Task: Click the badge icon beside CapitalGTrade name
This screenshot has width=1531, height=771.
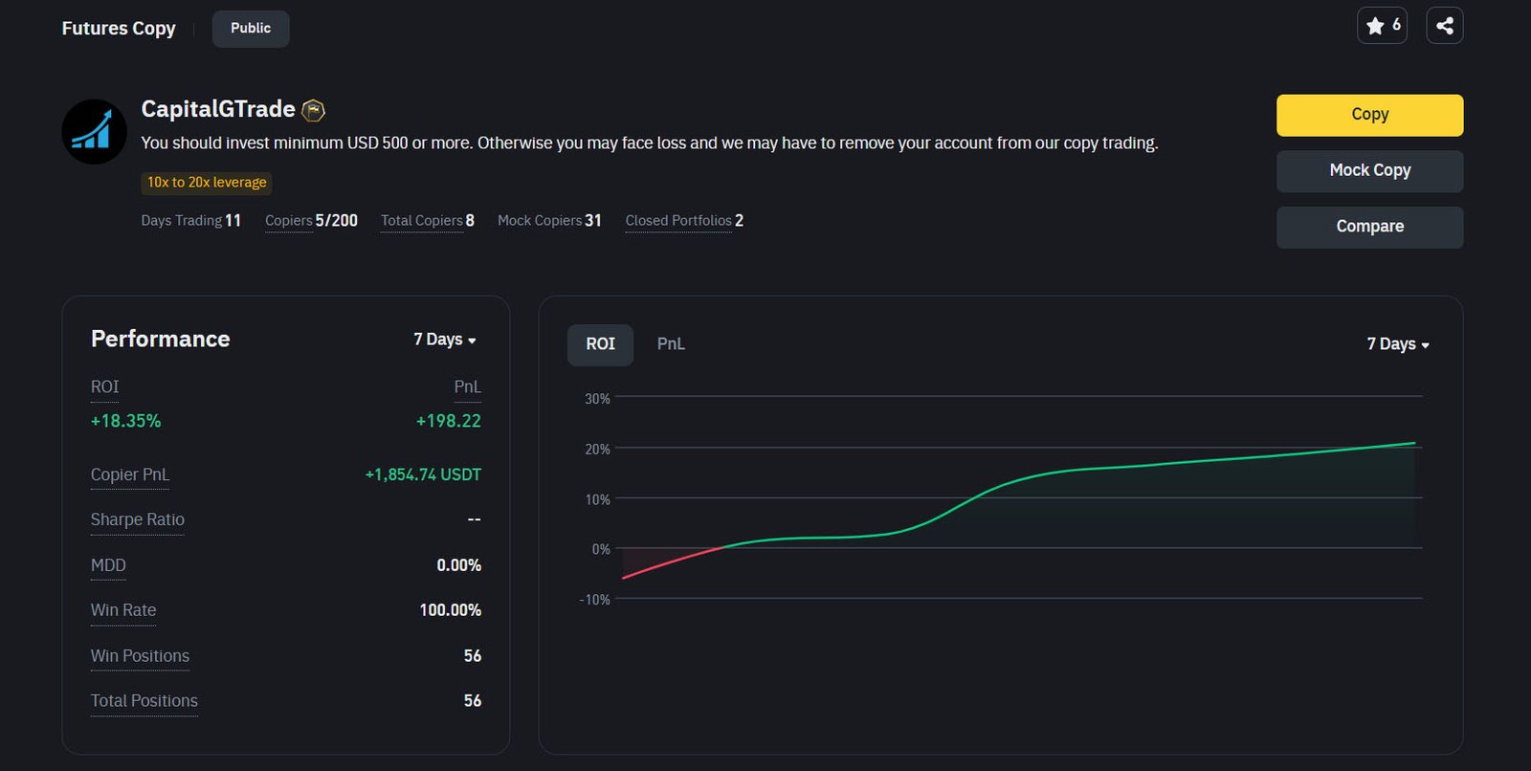Action: pyautogui.click(x=313, y=111)
